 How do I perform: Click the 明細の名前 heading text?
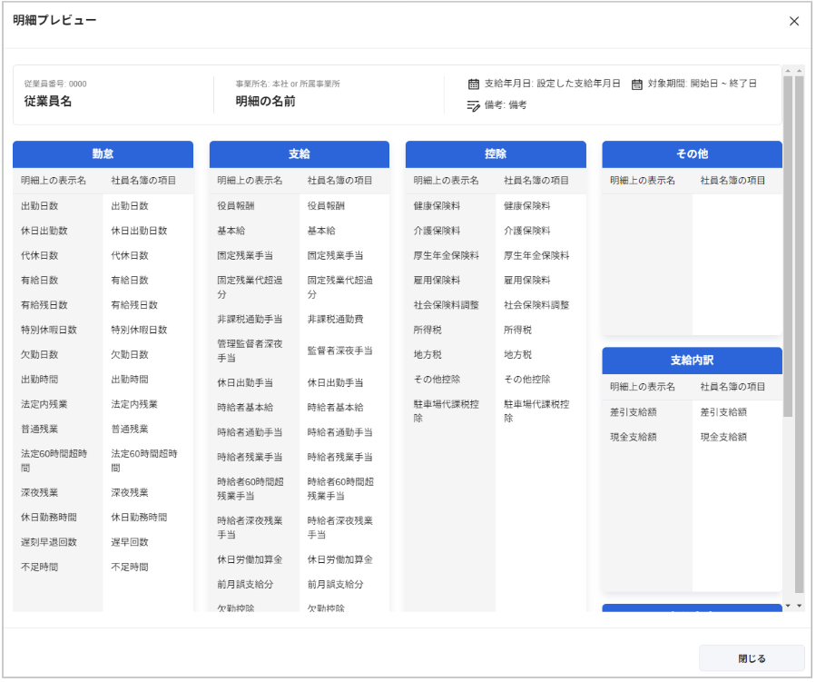265,102
